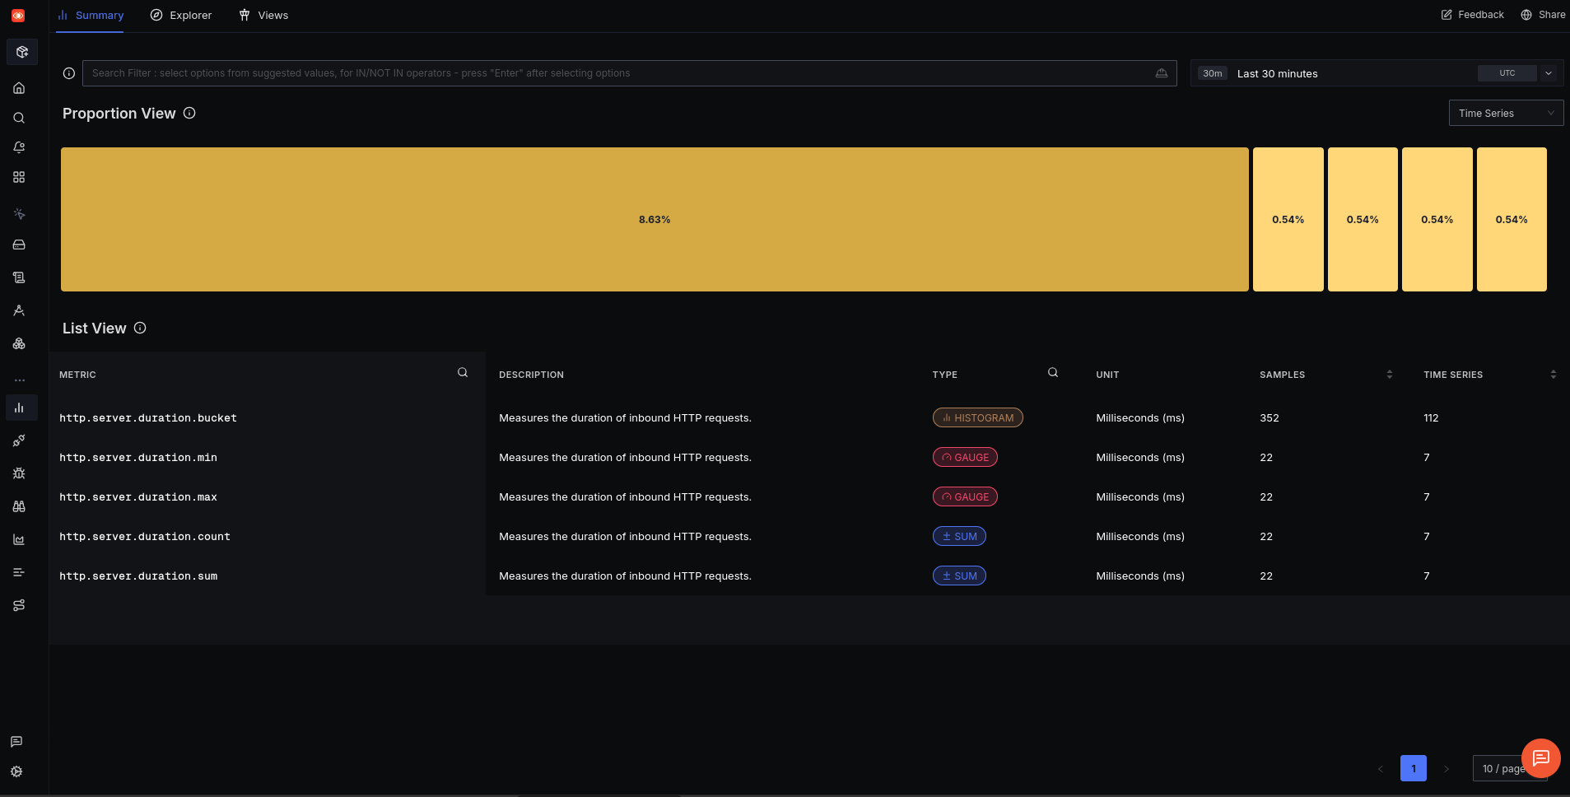Screen dimensions: 1570x797
Task: Click the large 8.63% proportion block
Action: [655, 220]
